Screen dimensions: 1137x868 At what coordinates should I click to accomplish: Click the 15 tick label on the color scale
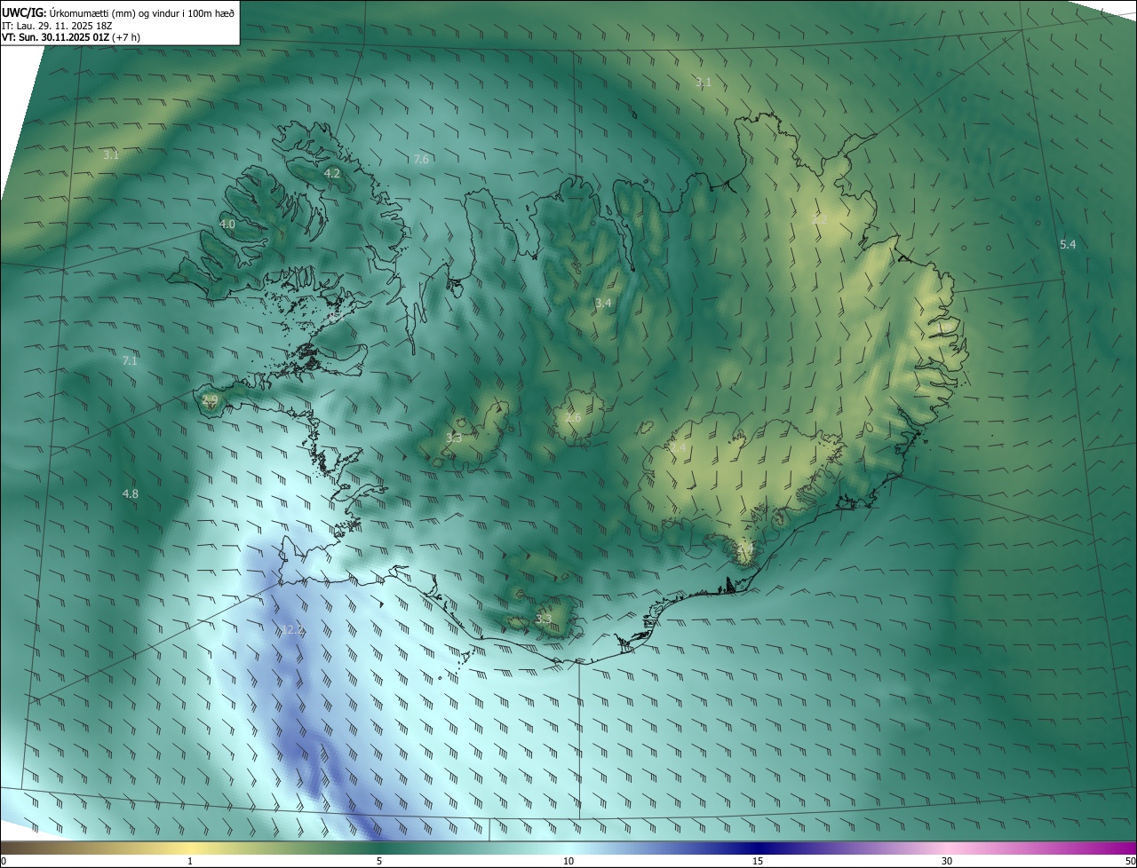point(758,861)
